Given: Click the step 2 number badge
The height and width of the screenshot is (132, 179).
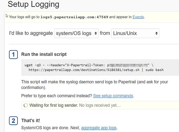Looking at the screenshot, I should click(x=13, y=121).
